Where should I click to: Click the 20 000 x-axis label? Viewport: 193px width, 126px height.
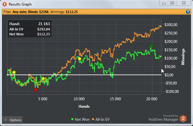pos(152,99)
